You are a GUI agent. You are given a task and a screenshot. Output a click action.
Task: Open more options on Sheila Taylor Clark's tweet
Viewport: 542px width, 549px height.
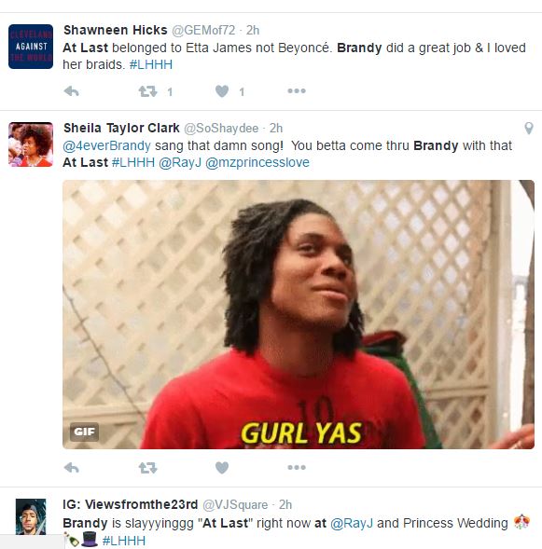pyautogui.click(x=297, y=467)
